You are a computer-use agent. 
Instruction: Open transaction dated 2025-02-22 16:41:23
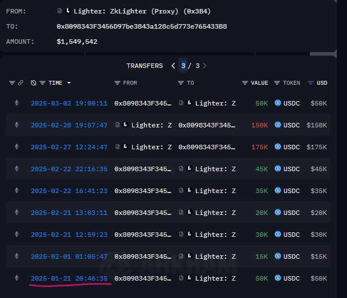69,191
